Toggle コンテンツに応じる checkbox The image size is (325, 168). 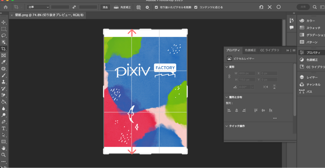pos(196,7)
